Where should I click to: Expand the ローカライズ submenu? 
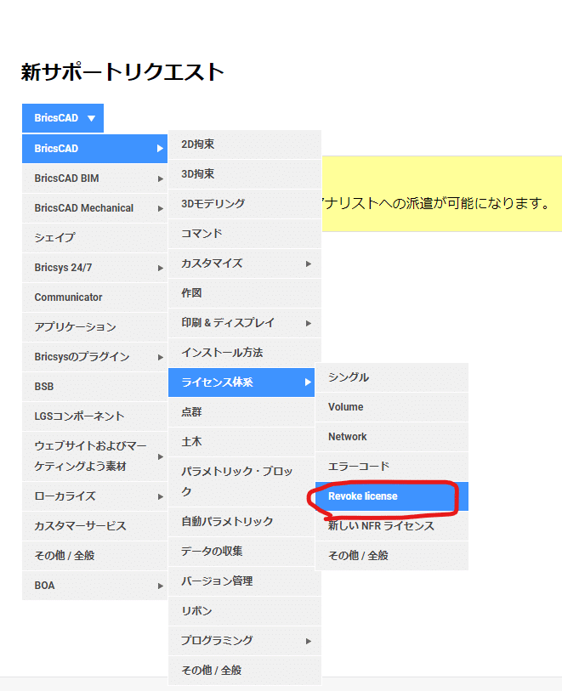[94, 496]
